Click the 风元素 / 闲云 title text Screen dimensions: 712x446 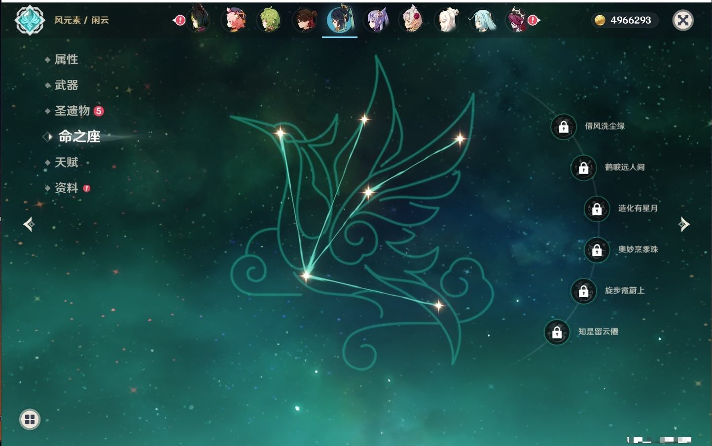coord(81,20)
